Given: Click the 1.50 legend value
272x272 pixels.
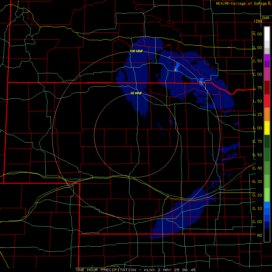Looking at the screenshot, I should click(257, 101).
